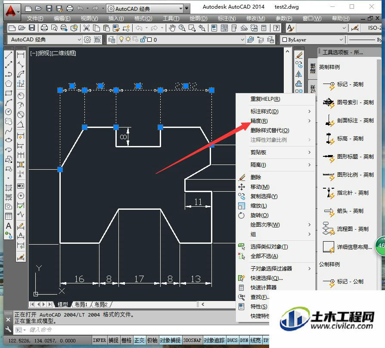Select the Tolerance tool

21,186
